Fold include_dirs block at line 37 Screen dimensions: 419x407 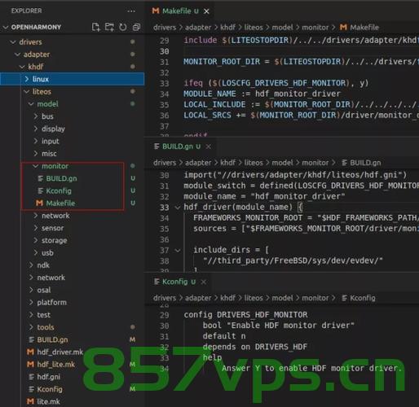[178, 251]
